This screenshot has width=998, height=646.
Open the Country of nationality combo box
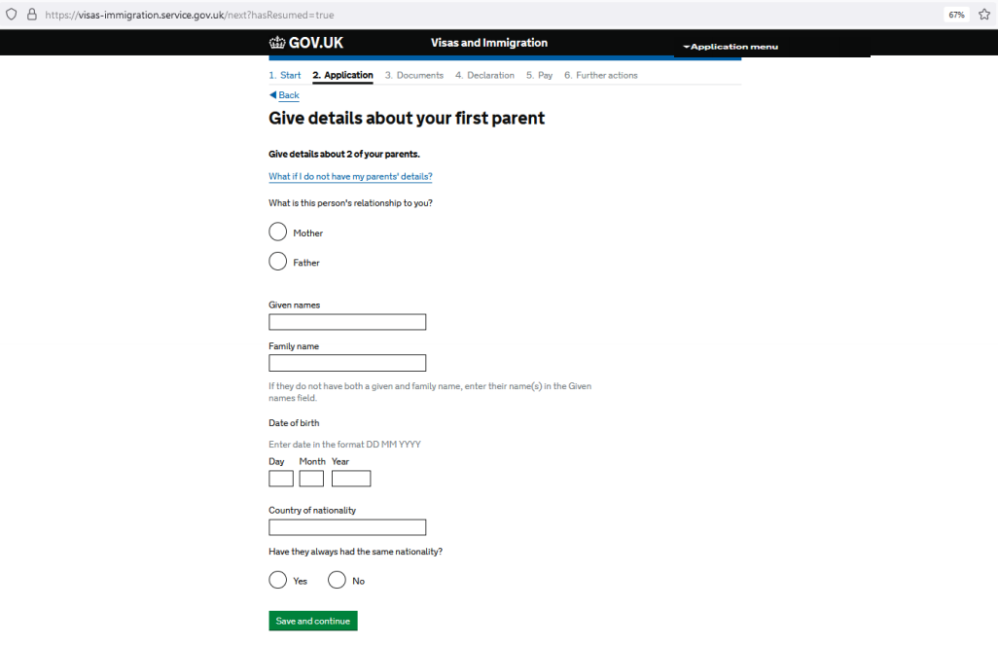[x=347, y=527]
